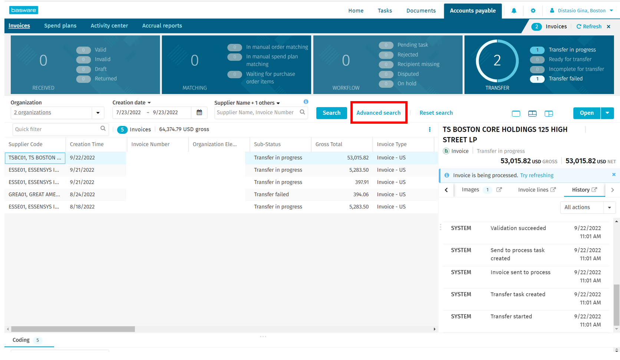Screen dimensions: 620x360
Task: Go to the Spend plans tab
Action: coord(60,26)
